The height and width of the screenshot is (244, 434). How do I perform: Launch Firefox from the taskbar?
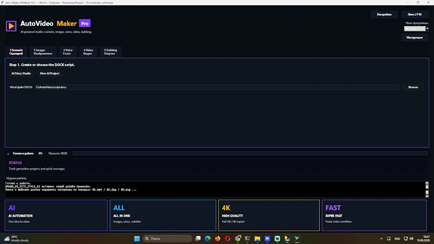point(218,239)
